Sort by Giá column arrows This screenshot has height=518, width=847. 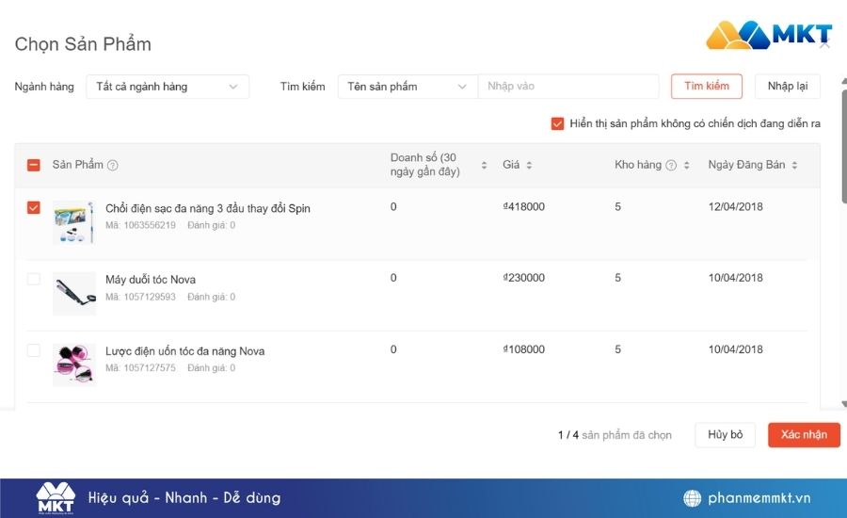(x=529, y=165)
